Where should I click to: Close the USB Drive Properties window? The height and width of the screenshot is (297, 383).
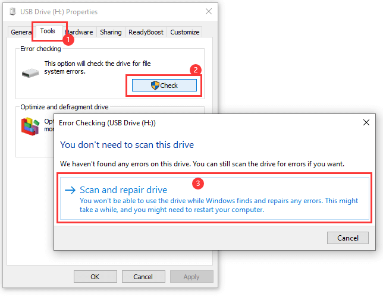pyautogui.click(x=208, y=12)
